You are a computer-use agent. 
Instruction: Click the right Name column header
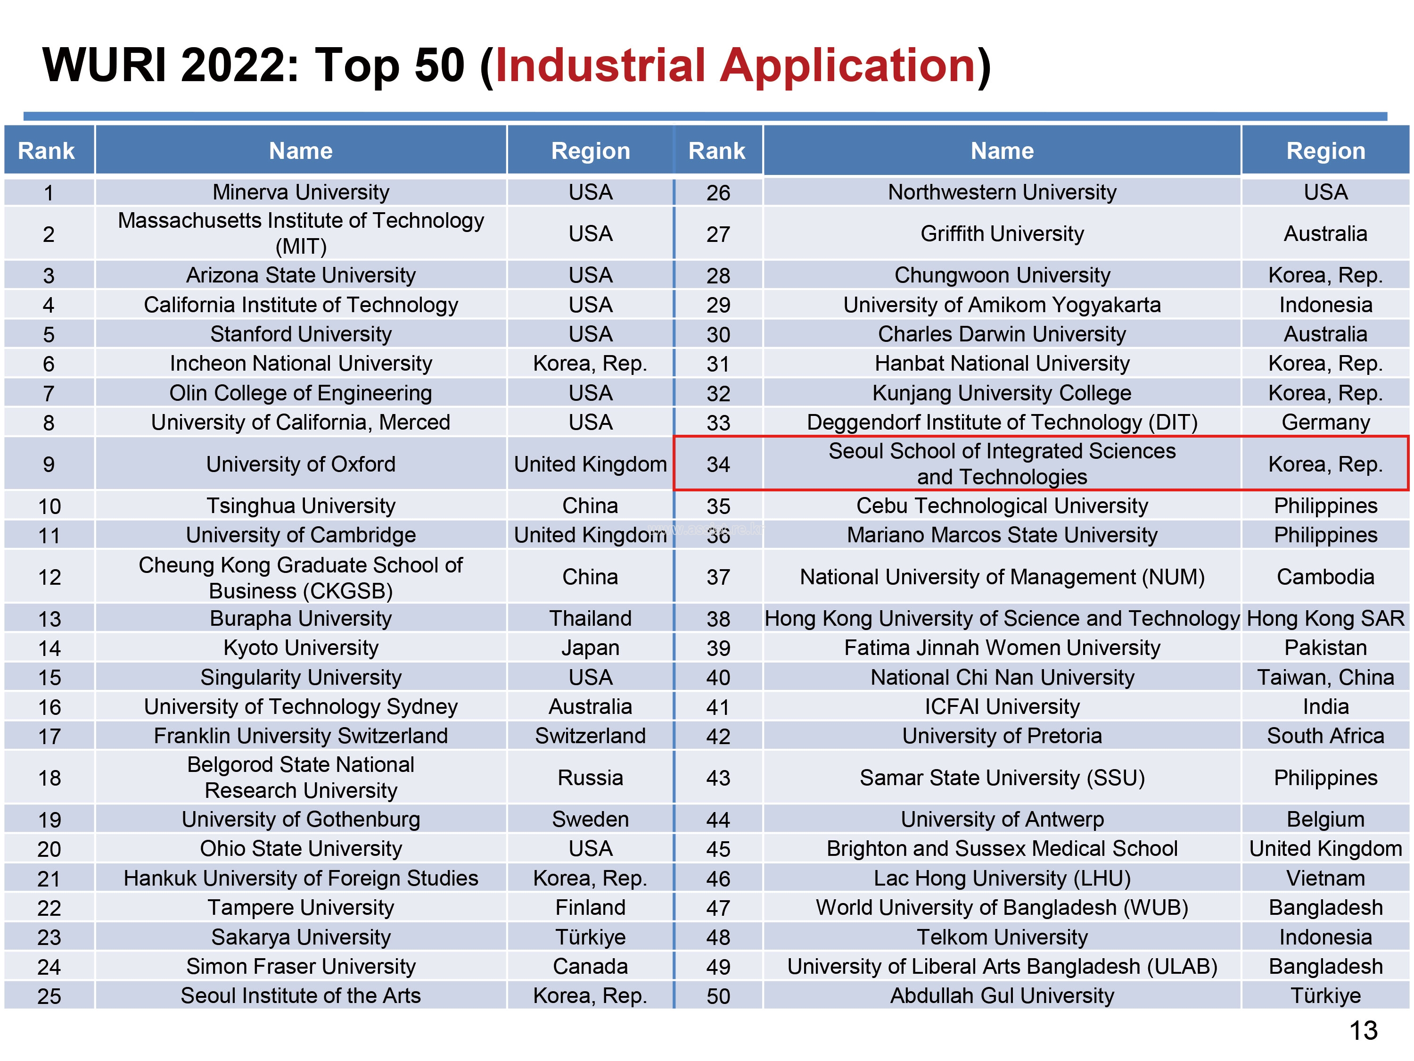coord(1002,151)
